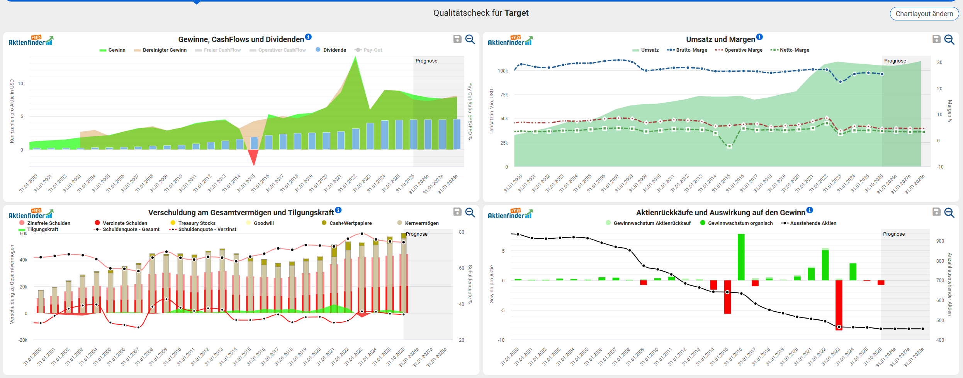Save the Umsatz und Margen chart
The width and height of the screenshot is (963, 378).
[x=936, y=39]
